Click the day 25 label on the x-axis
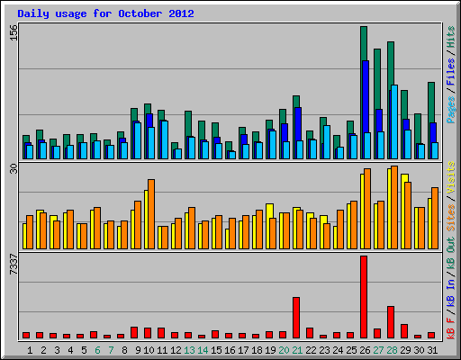 [x=351, y=350]
